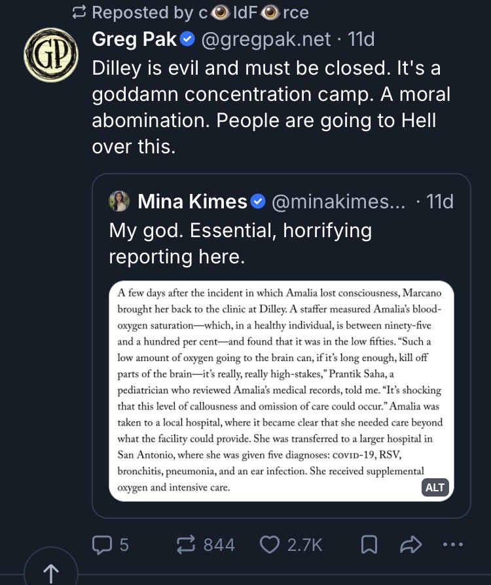Open the three-dot more options menu
The image size is (491, 585).
pos(453,544)
